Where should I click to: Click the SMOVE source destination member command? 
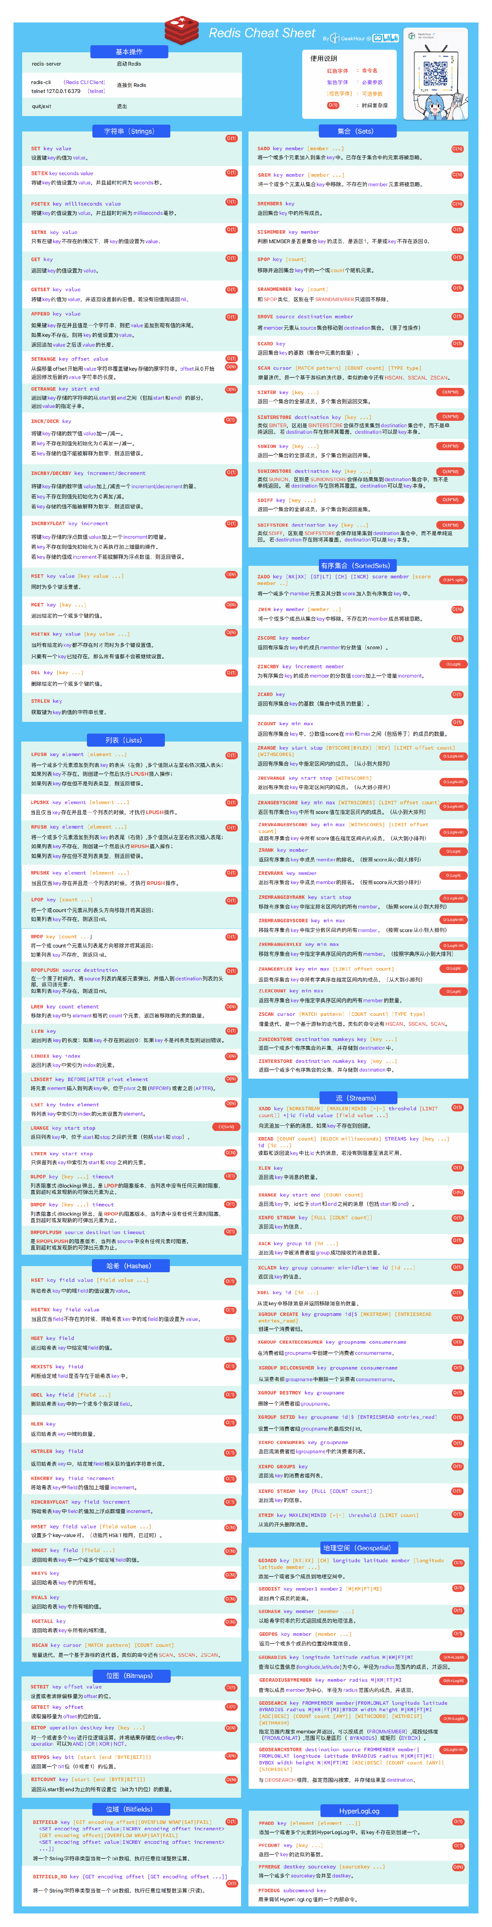coord(305,316)
